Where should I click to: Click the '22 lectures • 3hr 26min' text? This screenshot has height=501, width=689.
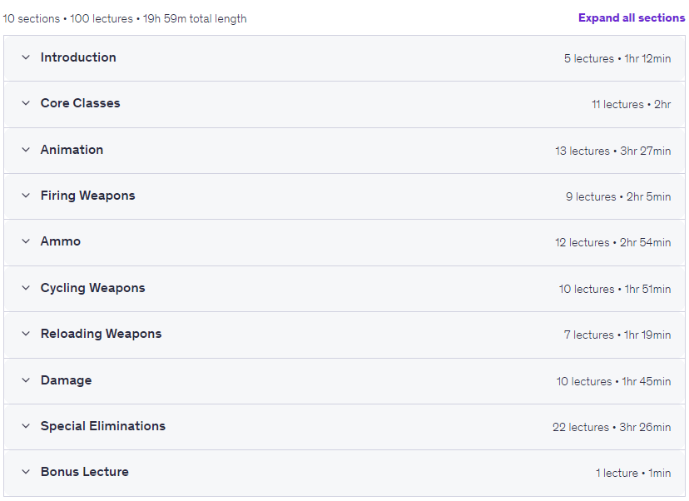tap(612, 427)
